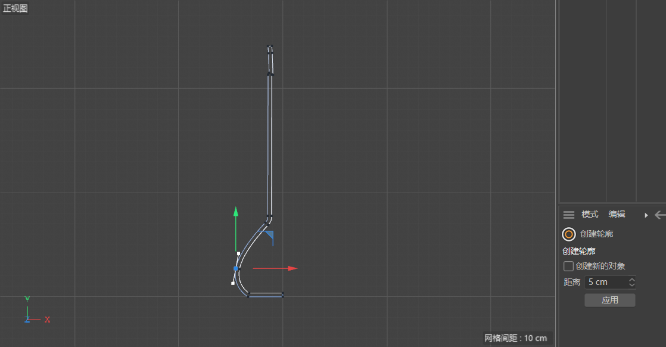Expand the hidden menus arrow beside 编辑
The image size is (666, 347).
(x=646, y=215)
